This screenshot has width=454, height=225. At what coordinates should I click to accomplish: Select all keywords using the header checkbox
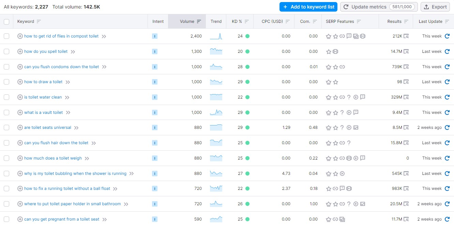(6, 21)
